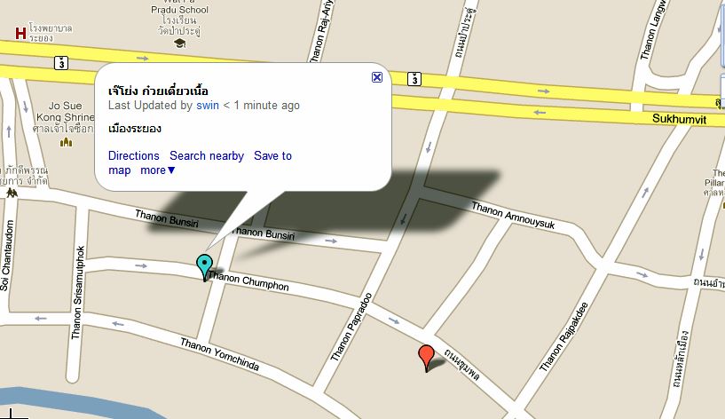Click the Thanon Amnouysuk street label
This screenshot has height=419, width=725.
coord(513,216)
